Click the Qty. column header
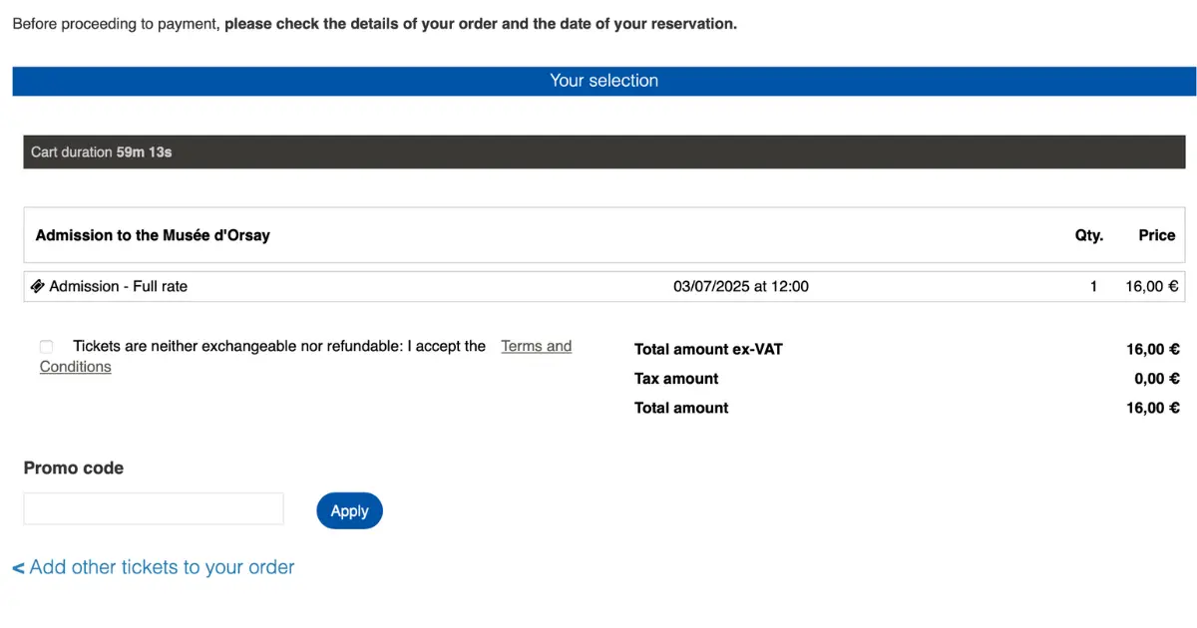The width and height of the screenshot is (1197, 628). (1088, 235)
